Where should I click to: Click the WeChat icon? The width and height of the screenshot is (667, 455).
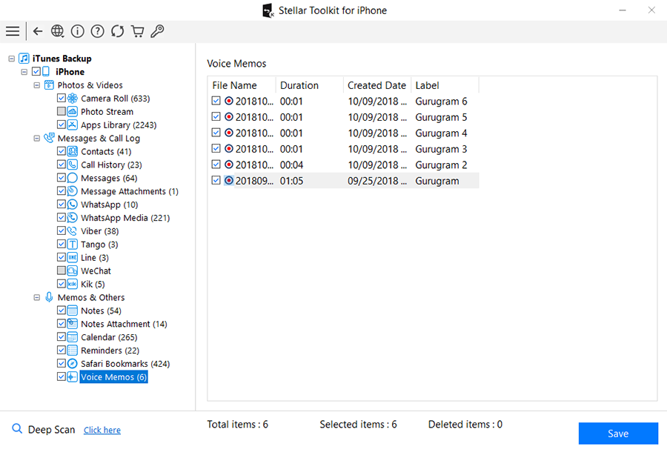click(x=73, y=271)
